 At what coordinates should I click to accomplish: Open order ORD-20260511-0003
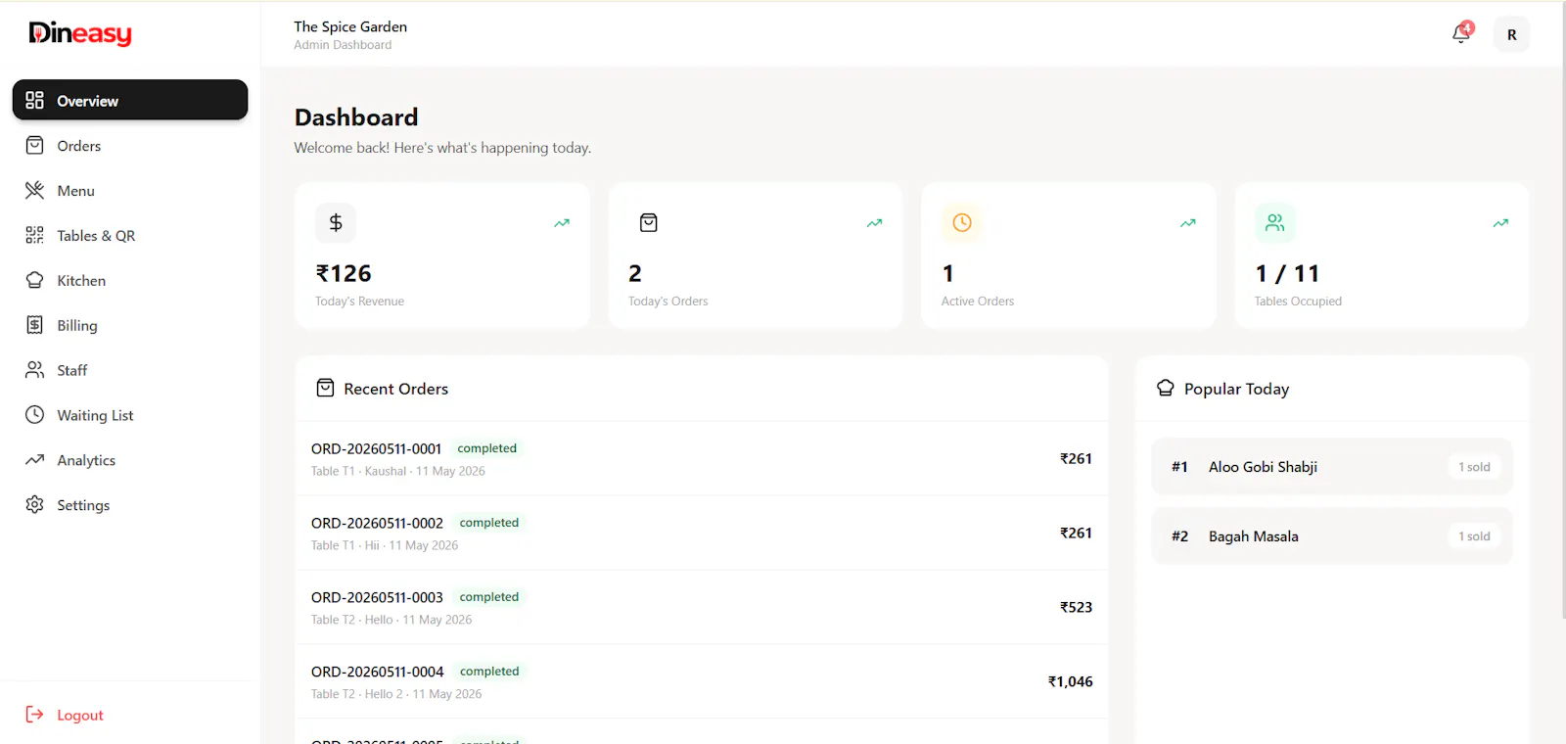702,607
